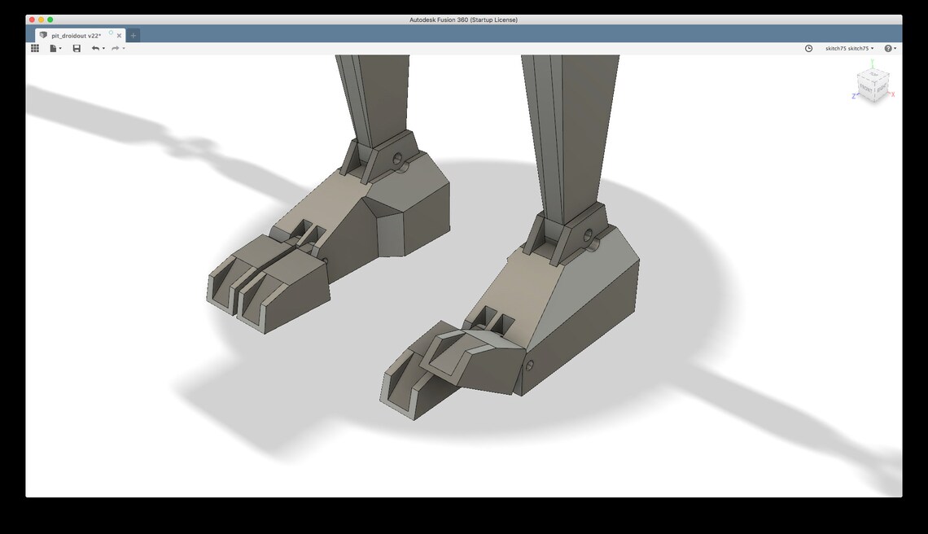
Task: Click the FRONT face of the ViewCube
Action: [865, 88]
